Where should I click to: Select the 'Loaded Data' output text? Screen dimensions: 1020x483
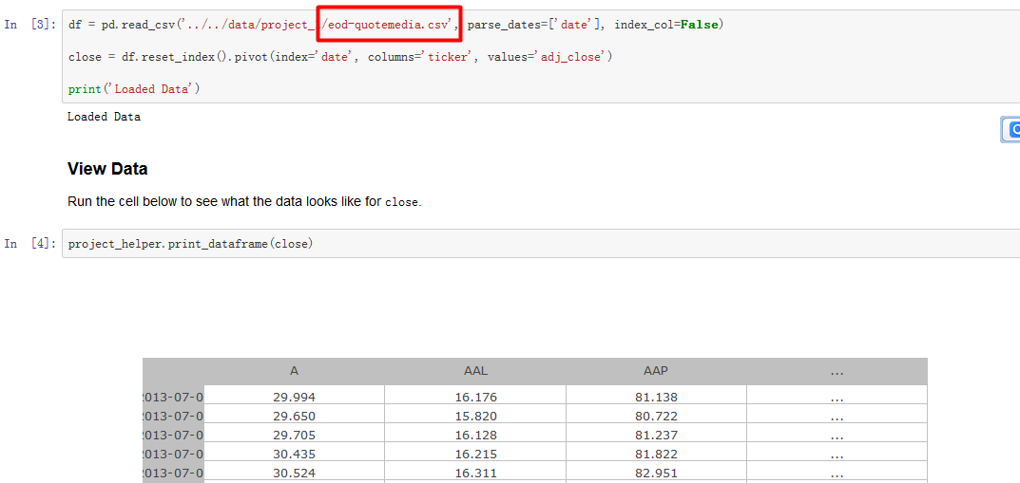tap(104, 117)
